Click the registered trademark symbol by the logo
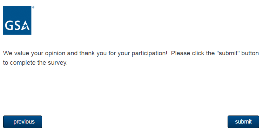Image resolution: width=263 pixels, height=140 pixels. click(x=33, y=7)
